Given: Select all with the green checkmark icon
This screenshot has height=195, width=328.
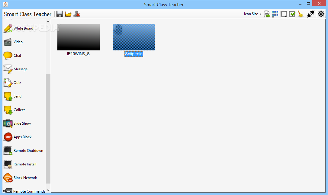Looking at the screenshot, I should pos(292,14).
